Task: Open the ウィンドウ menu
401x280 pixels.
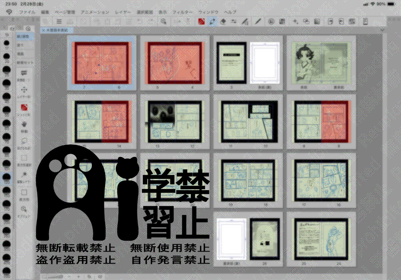Action: [208, 12]
